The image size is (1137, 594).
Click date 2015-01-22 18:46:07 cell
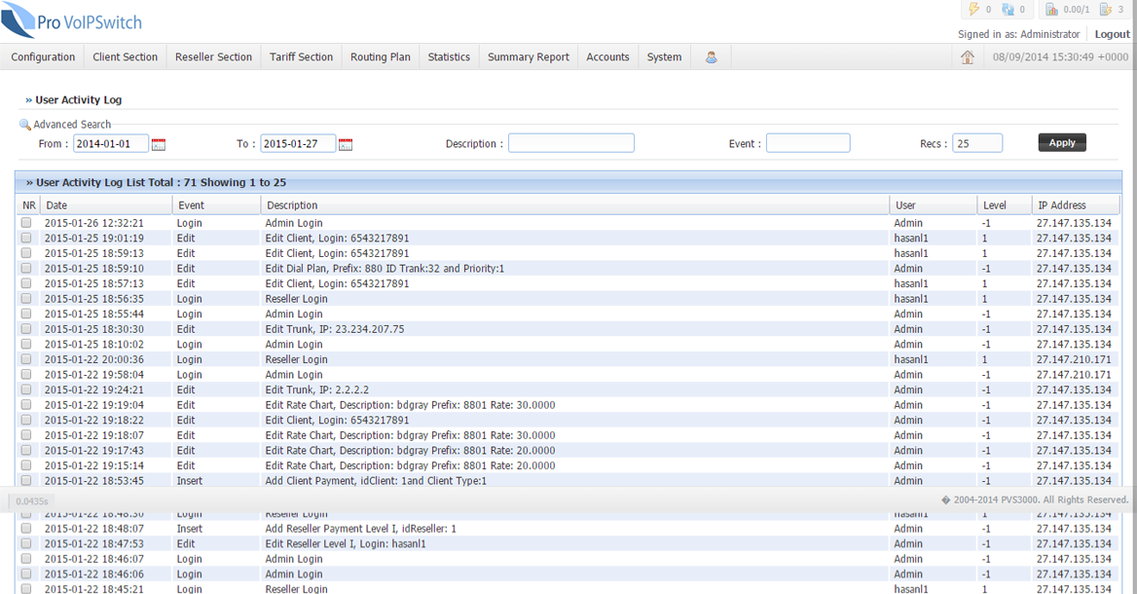(94, 559)
